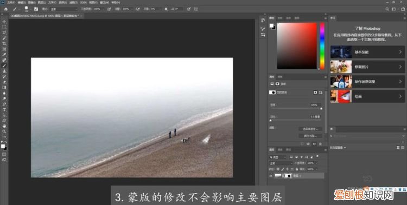
Task: Add a vector mask in Properties
Action: [x=321, y=92]
